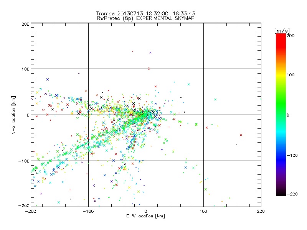Click the '[m/s]' colorbar unit label
Screen dimensions: 307x230
pyautogui.click(x=282, y=31)
